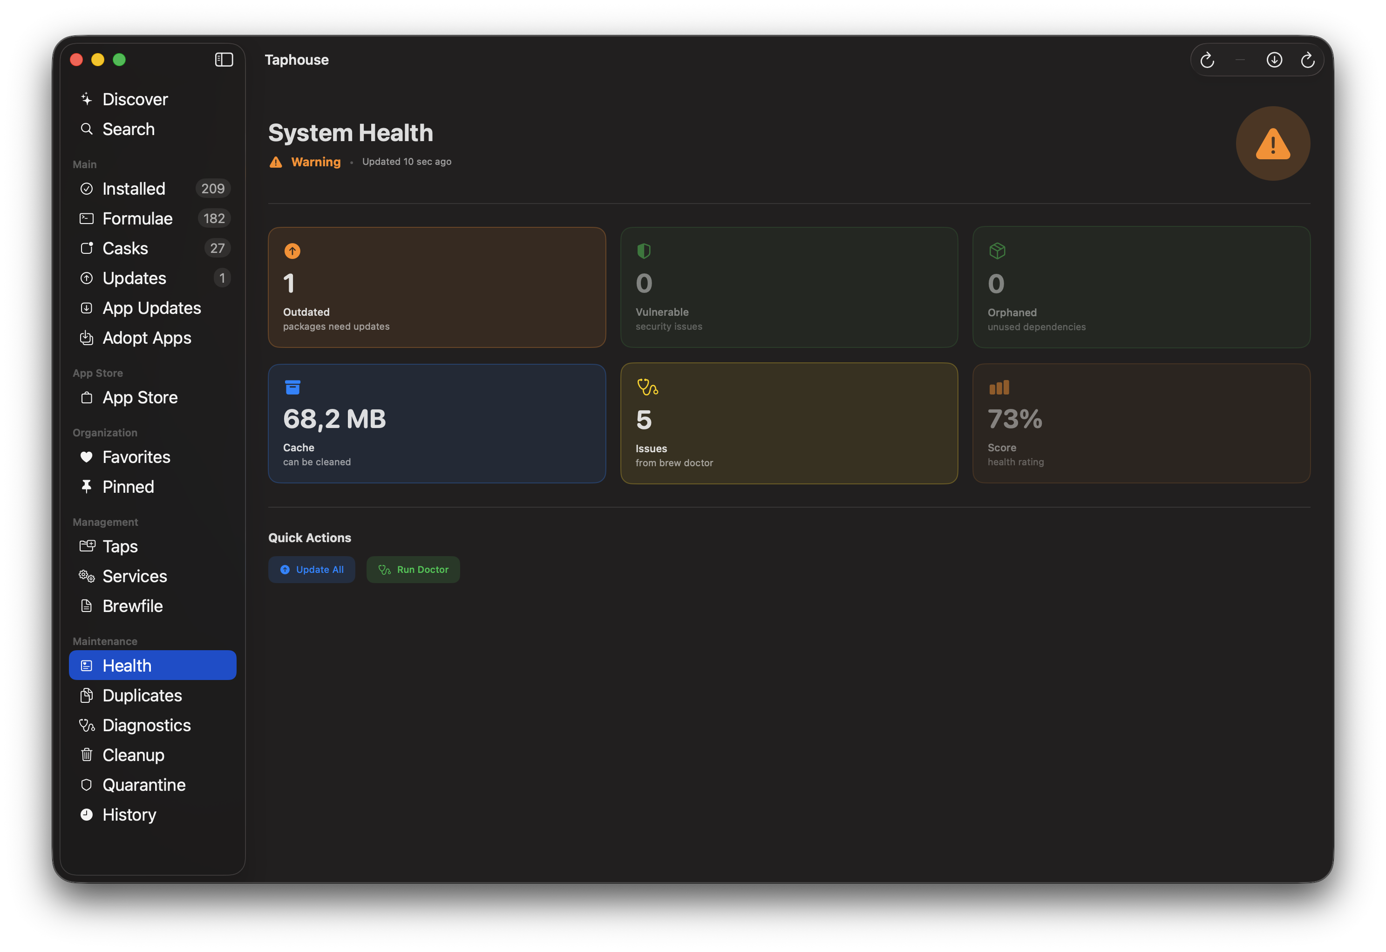Select the Diagnostics stethoscope icon
1386x952 pixels.
click(x=87, y=725)
